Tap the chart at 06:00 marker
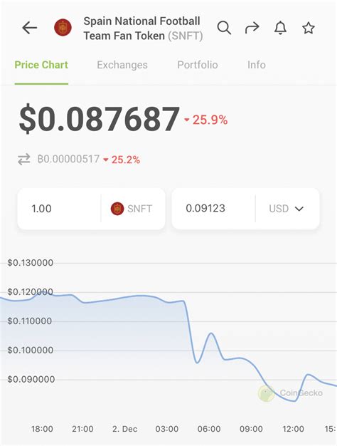The height and width of the screenshot is (446, 337). pos(209,429)
